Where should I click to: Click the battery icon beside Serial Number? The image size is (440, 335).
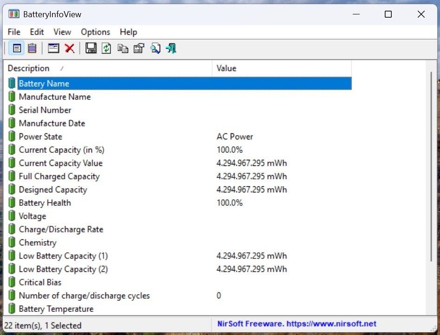[12, 110]
